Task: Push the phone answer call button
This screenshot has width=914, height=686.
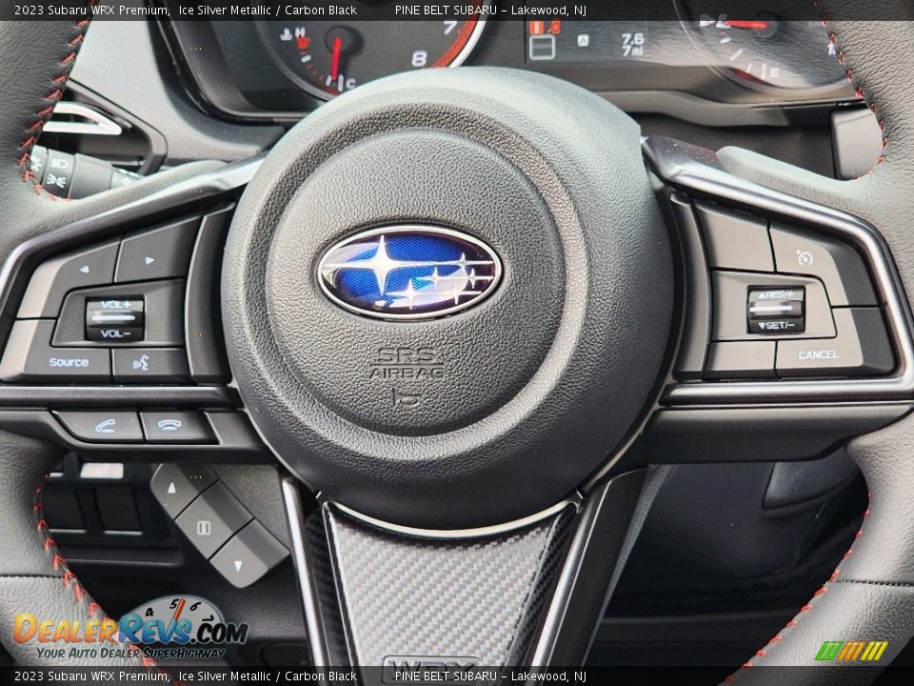Action: [104, 427]
